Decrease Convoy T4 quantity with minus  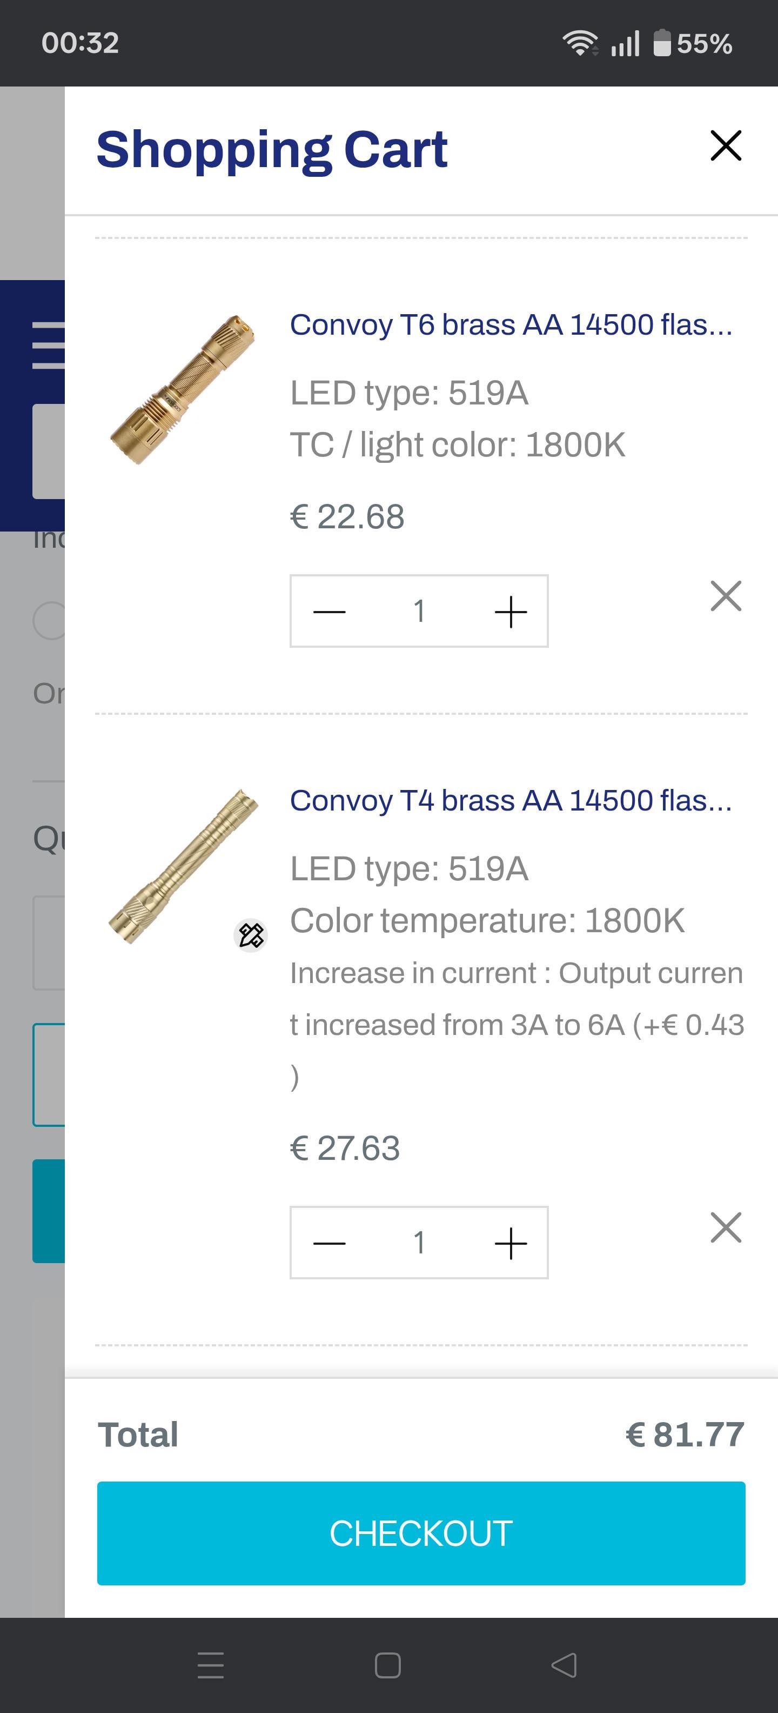tap(330, 1243)
